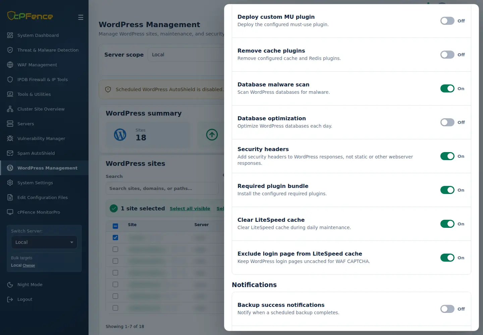Uncheck the selected first site row checkbox
Screen dimensions: 483x335
[x=115, y=238]
